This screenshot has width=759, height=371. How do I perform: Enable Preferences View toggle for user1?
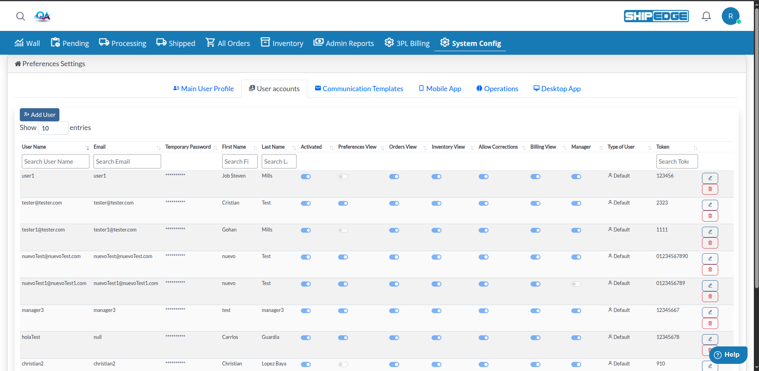pyautogui.click(x=343, y=176)
